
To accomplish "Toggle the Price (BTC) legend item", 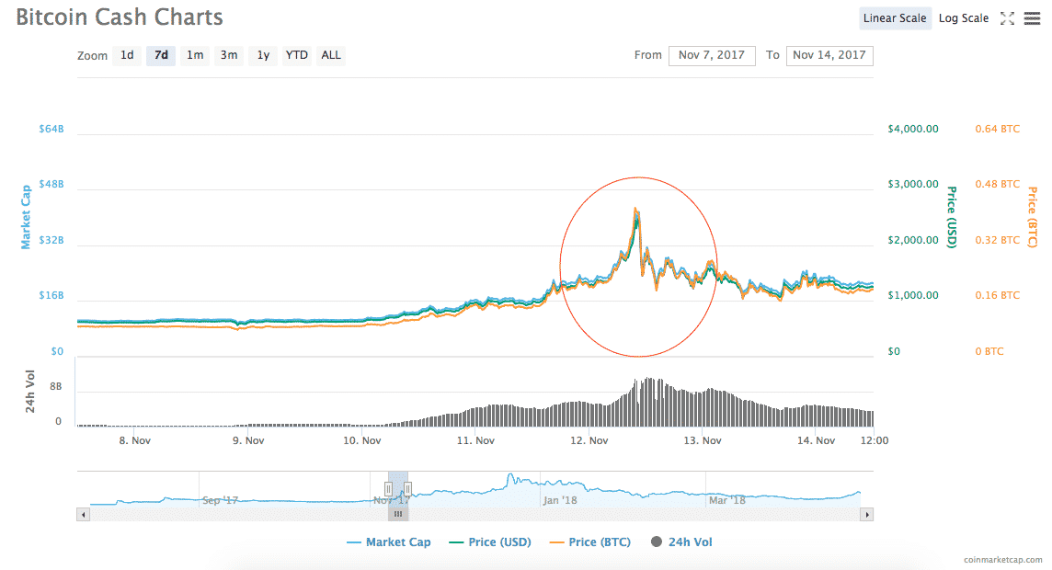I will pos(589,542).
